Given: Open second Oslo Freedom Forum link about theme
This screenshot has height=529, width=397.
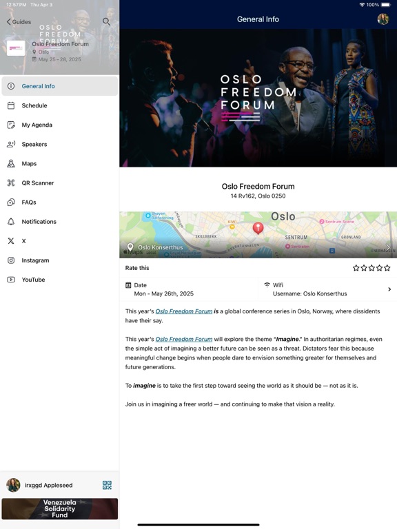Looking at the screenshot, I should pyautogui.click(x=184, y=339).
